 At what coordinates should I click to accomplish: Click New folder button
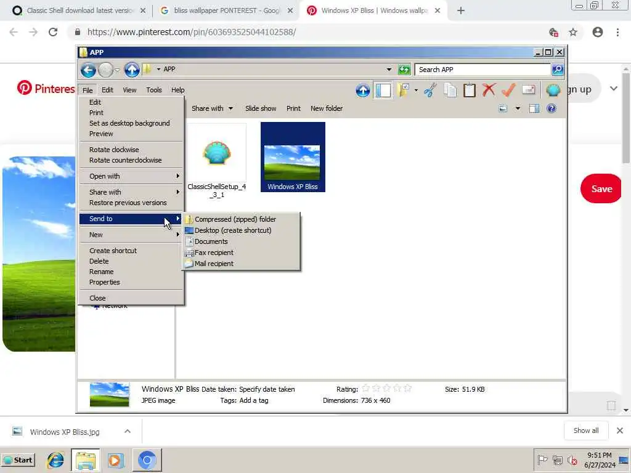pos(327,108)
